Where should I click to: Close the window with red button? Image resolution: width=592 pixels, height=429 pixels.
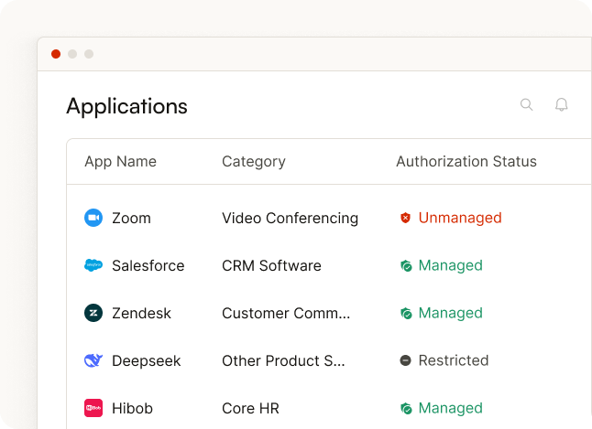point(56,54)
